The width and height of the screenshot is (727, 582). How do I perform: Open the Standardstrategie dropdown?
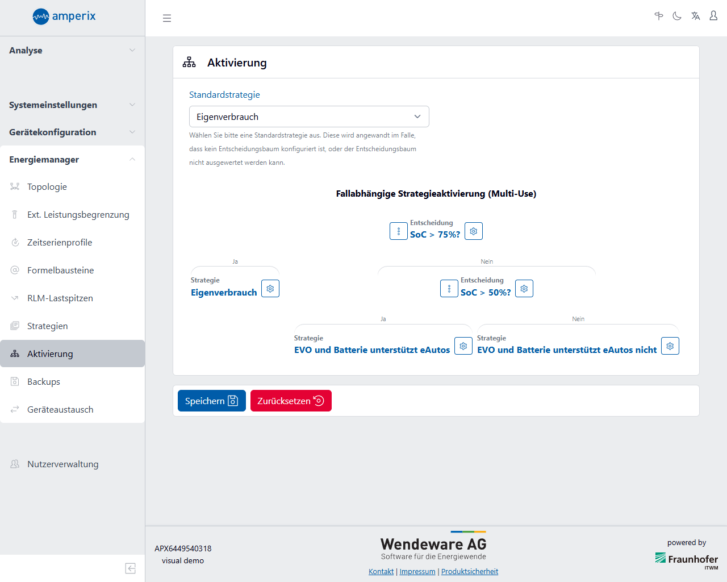click(x=309, y=117)
